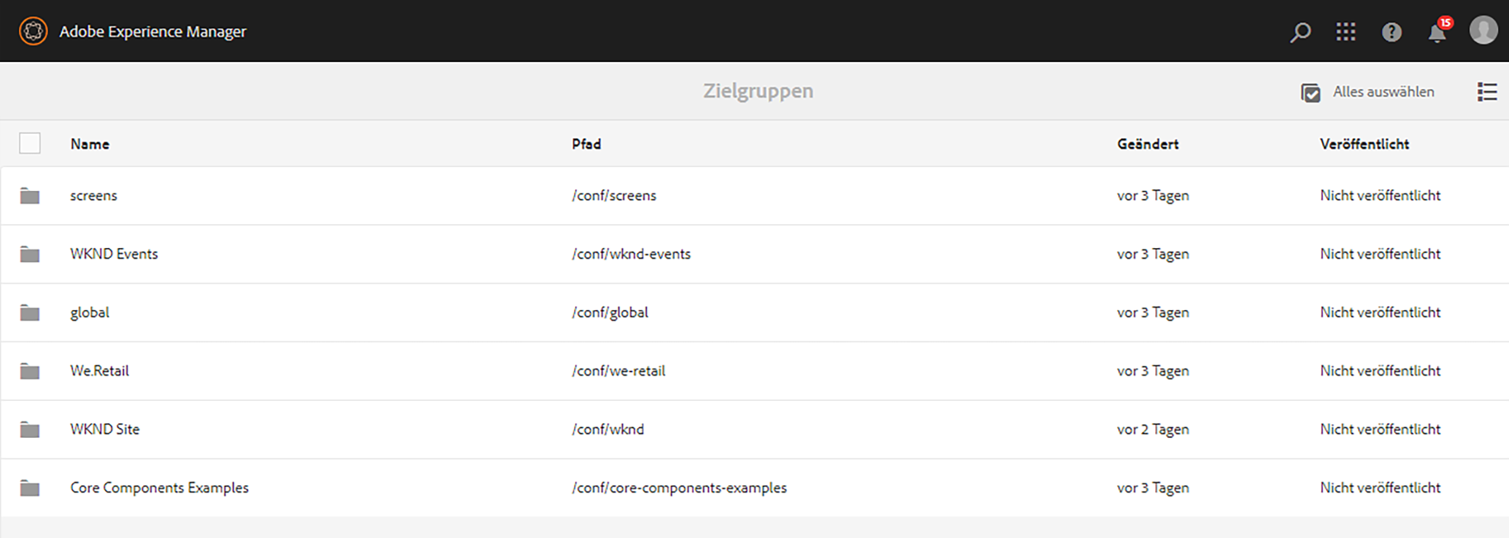The width and height of the screenshot is (1509, 538).
Task: Open the WKND Site folder entry
Action: click(x=754, y=429)
